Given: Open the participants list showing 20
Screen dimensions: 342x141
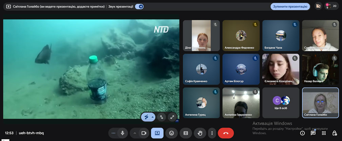Looking at the screenshot, I should point(331,6).
